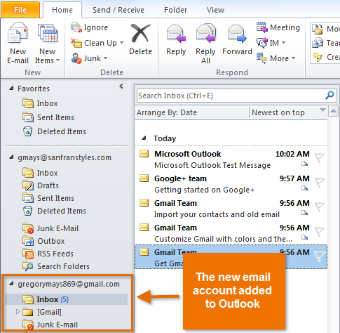Open the Microsoft Outlook Test Message email
This screenshot has width=340, height=333.
[231, 159]
